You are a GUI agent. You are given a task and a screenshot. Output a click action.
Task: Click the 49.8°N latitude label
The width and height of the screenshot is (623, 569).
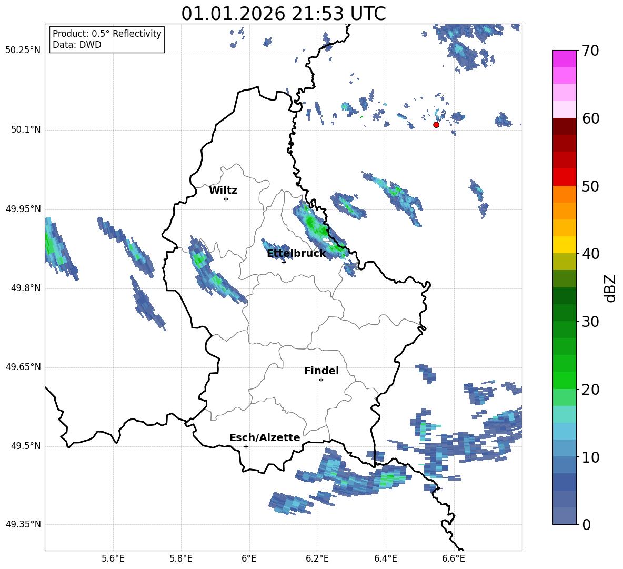pyautogui.click(x=25, y=288)
